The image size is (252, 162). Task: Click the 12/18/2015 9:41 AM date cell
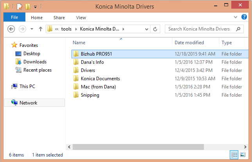pyautogui.click(x=195, y=54)
